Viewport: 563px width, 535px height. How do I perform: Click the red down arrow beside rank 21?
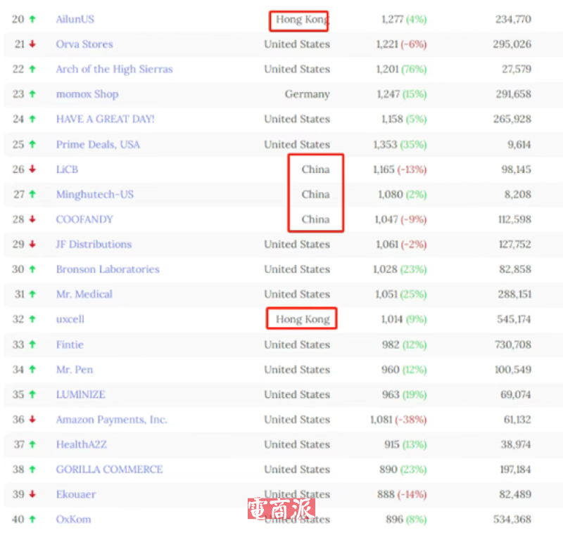pyautogui.click(x=32, y=44)
